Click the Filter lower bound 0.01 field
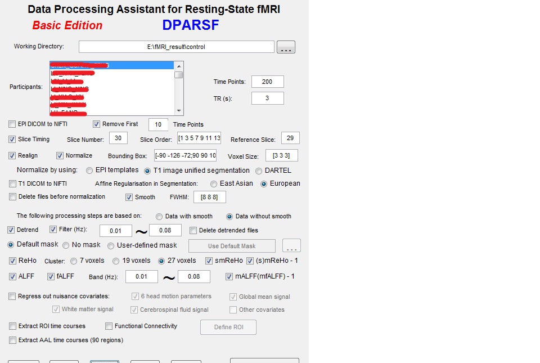 pos(116,231)
